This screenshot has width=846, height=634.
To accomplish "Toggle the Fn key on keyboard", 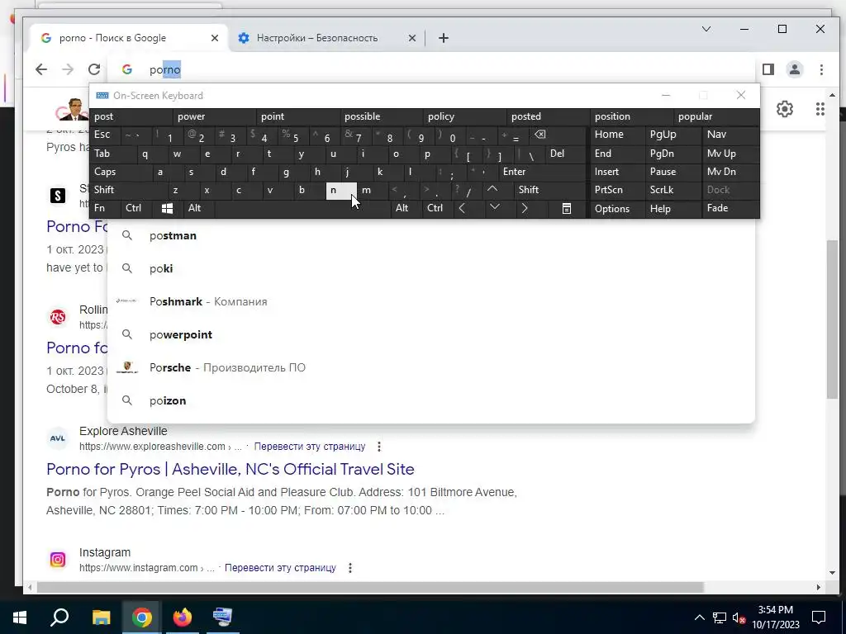I will pos(105,208).
